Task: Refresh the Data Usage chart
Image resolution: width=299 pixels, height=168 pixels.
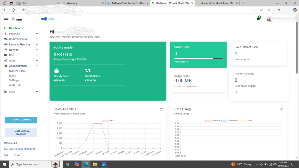Action: click(281, 109)
